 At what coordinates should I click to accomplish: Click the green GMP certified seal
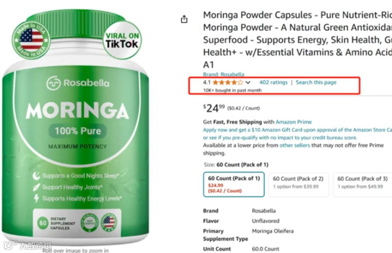pos(89,223)
